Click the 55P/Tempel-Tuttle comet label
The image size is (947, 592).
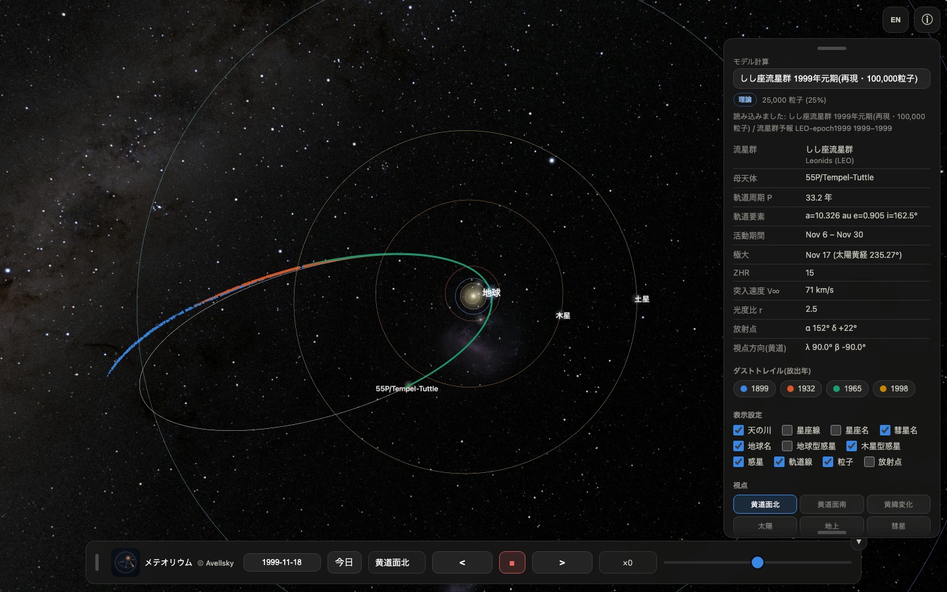click(x=406, y=389)
